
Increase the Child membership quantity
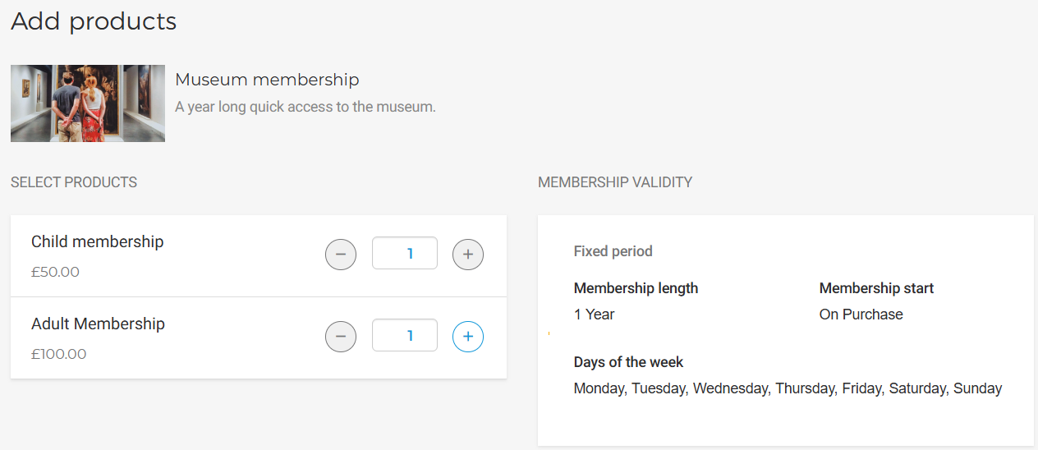tap(468, 255)
